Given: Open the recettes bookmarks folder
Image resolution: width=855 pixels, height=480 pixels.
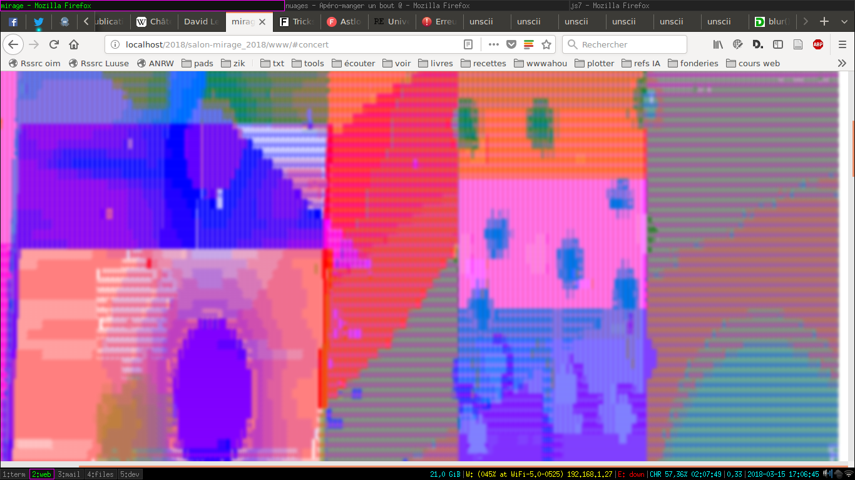Looking at the screenshot, I should click(483, 63).
